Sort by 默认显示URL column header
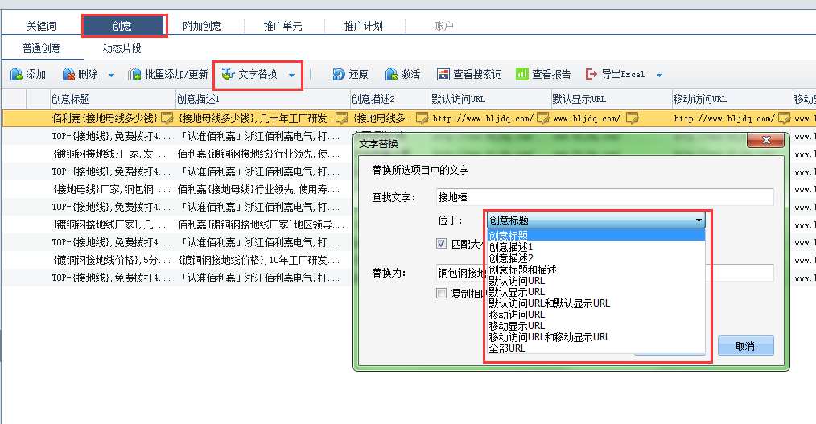The width and height of the screenshot is (816, 424). click(611, 99)
